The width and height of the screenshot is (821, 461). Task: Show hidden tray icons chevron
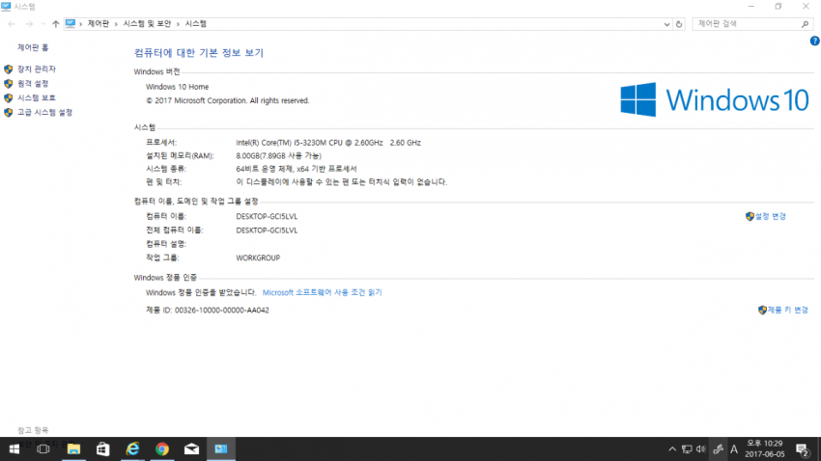[x=672, y=449]
